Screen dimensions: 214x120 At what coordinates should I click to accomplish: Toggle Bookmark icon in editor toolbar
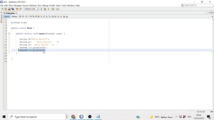pos(49,16)
